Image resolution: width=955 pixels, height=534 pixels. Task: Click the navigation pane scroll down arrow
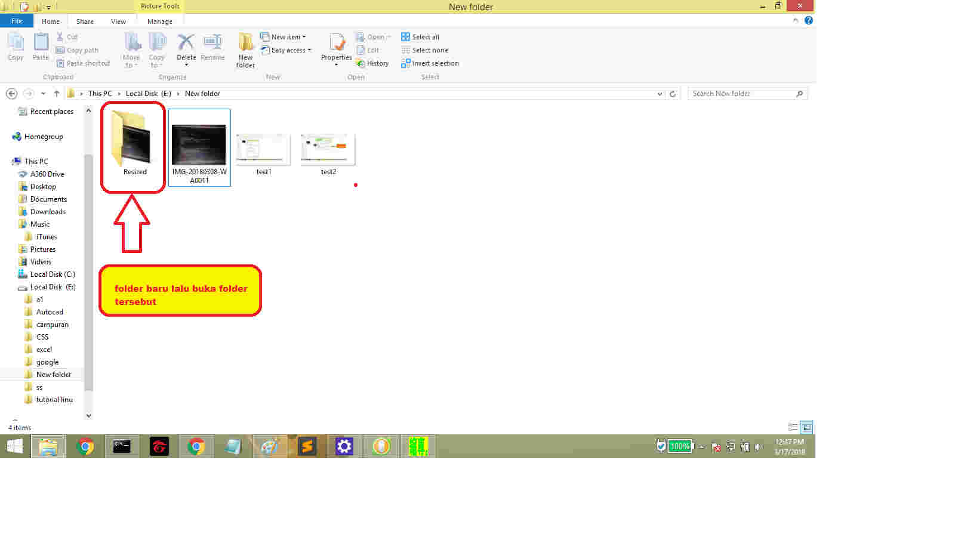(89, 416)
